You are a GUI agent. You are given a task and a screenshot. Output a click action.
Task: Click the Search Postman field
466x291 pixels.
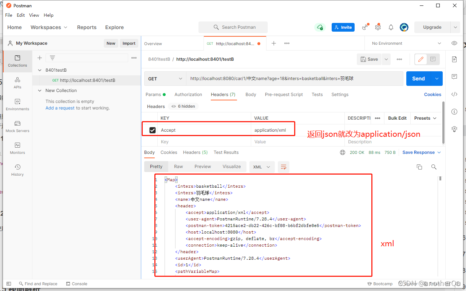pos(233,27)
